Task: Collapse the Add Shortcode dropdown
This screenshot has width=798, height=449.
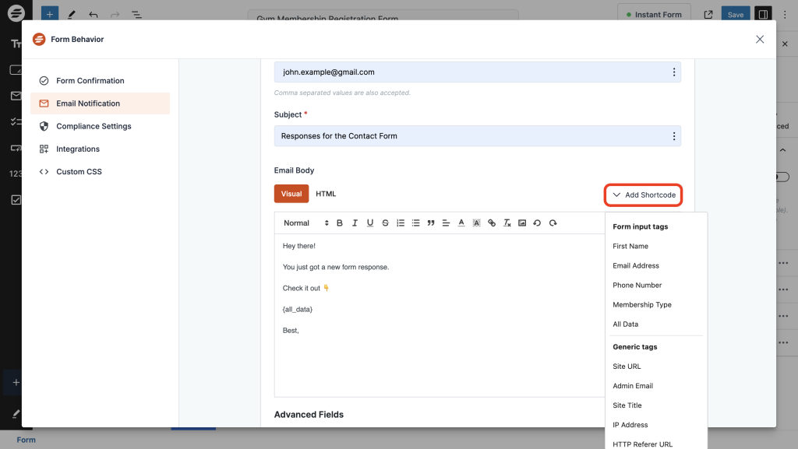Action: tap(644, 195)
